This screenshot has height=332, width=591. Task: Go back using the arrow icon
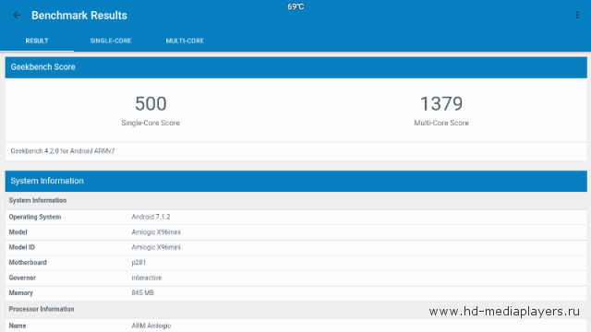[17, 15]
